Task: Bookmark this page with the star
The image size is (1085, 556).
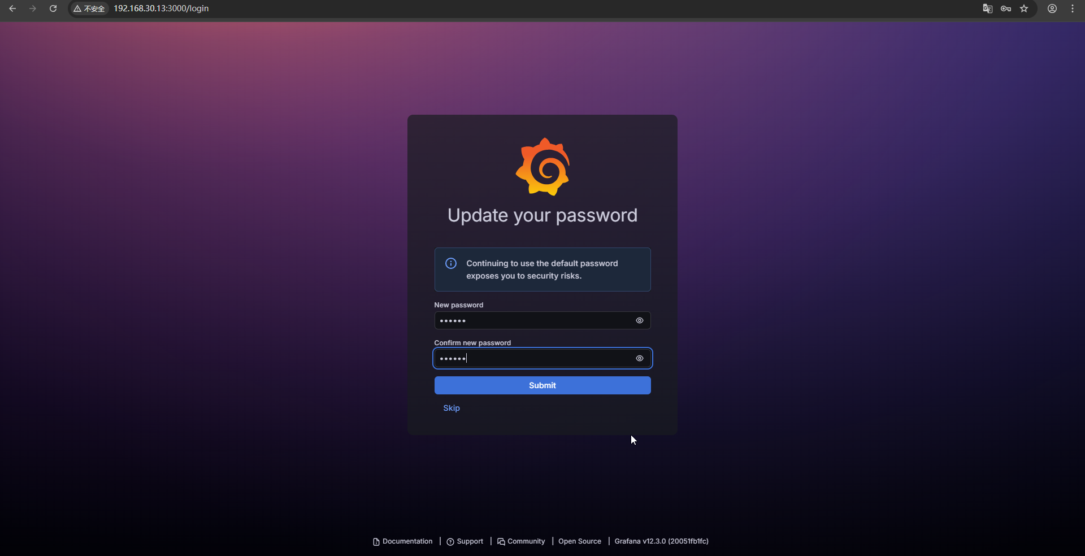Action: point(1024,8)
